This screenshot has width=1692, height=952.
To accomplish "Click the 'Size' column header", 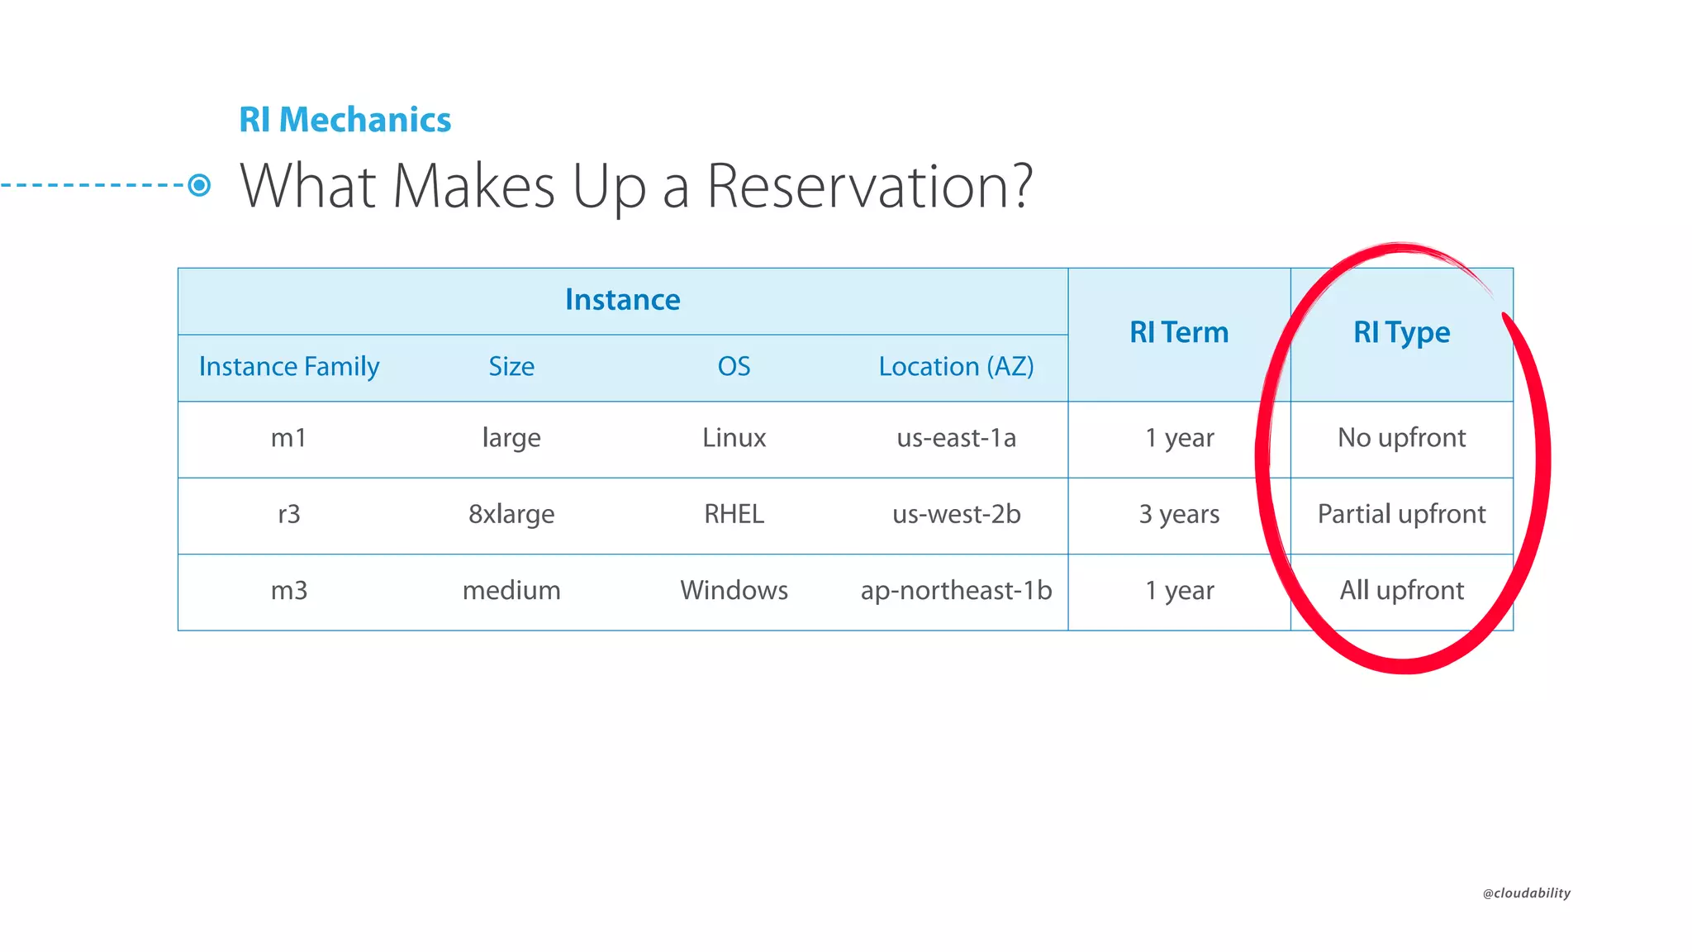I will click(x=511, y=366).
